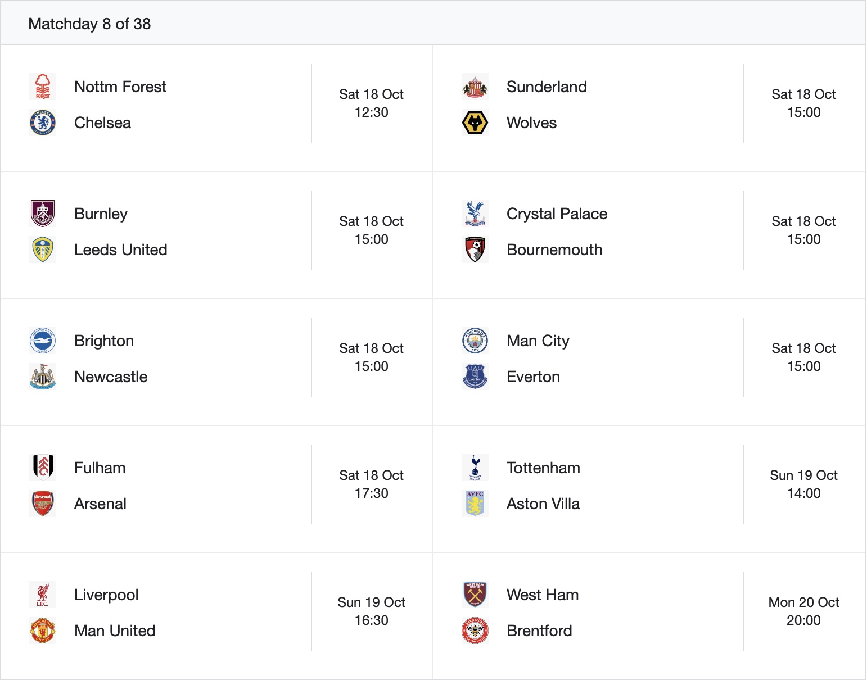867x680 pixels.
Task: Open the Everton team link
Action: click(x=533, y=377)
